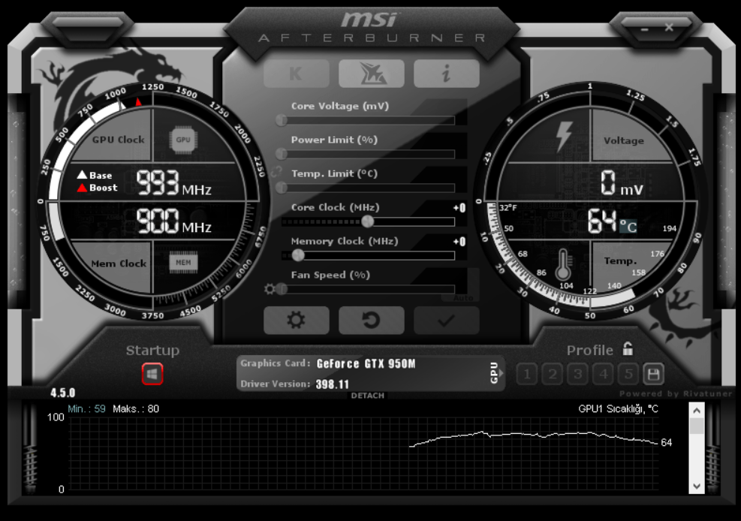Viewport: 741px width, 521px height.
Task: Click the GPU chip icon on clock gauge
Action: coord(183,140)
